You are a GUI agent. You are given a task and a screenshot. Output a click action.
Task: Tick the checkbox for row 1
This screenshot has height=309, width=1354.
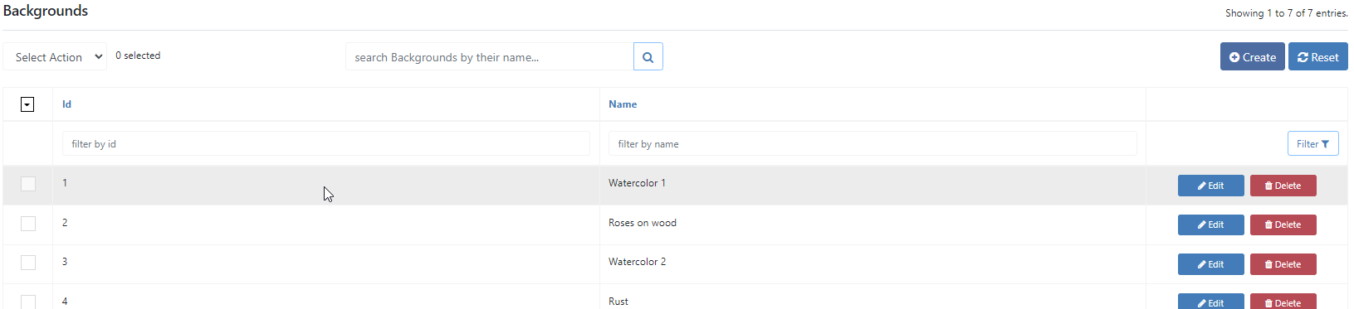(28, 184)
